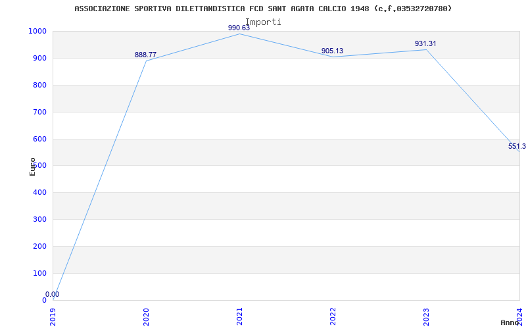Image resolution: width=526 pixels, height=329 pixels.
Task: Click the 800 y-axis tick label
Action: click(x=39, y=85)
